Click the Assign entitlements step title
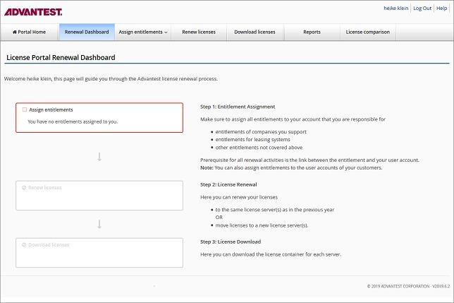The image size is (454, 303). [x=51, y=109]
